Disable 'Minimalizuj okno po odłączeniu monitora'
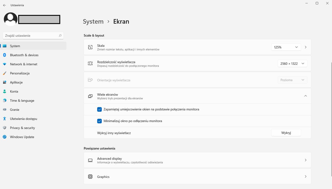The image size is (332, 189). (x=99, y=121)
